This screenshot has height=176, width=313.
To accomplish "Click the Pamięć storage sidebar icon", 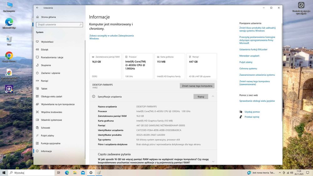I will 37,81.
